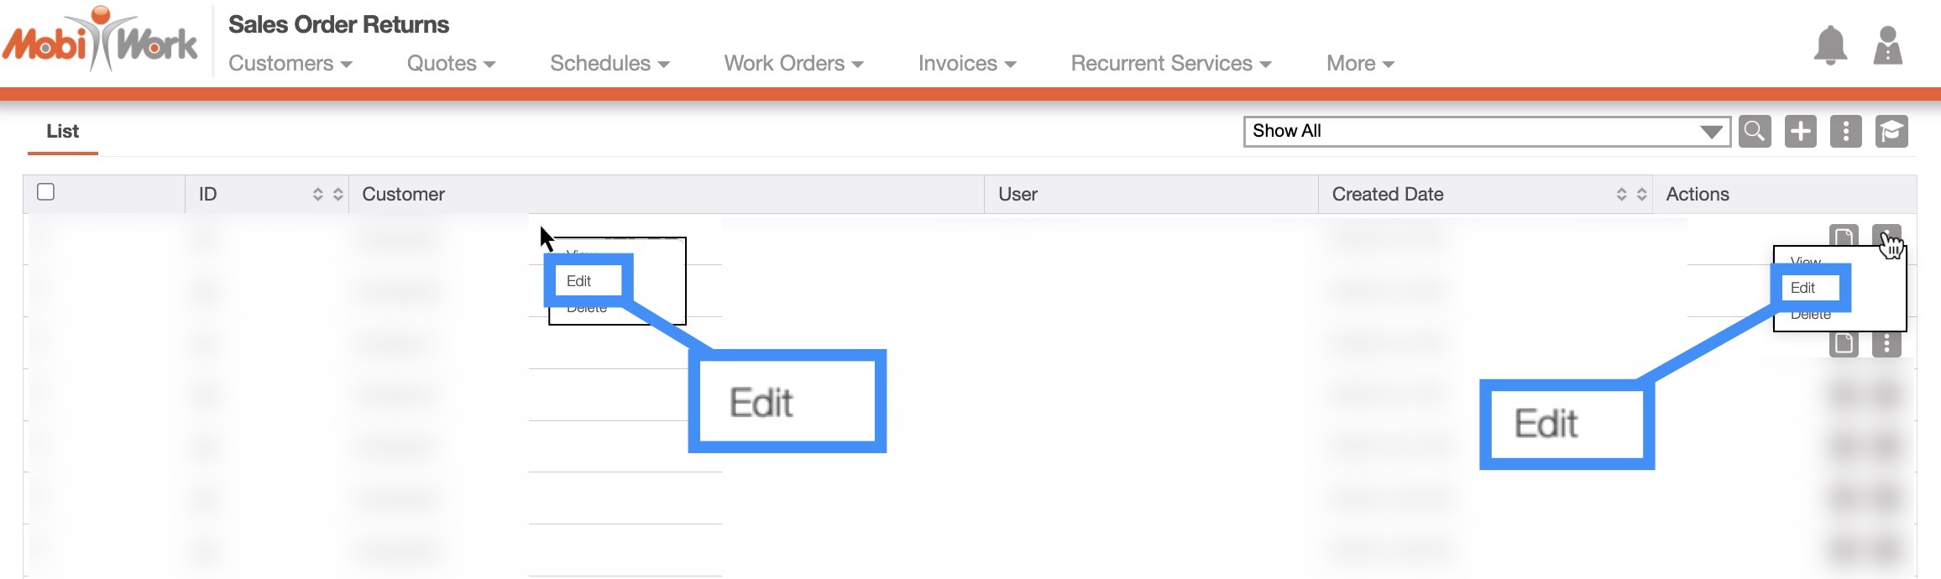Choose Edit in the Actions column popup

point(1803,288)
